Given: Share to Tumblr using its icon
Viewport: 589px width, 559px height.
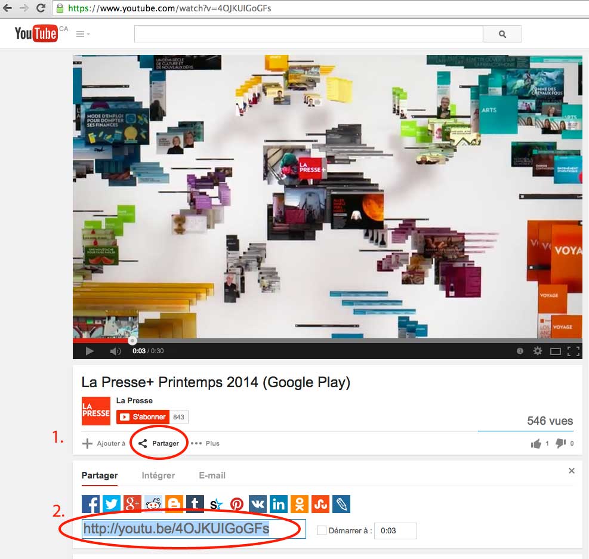Looking at the screenshot, I should 195,504.
